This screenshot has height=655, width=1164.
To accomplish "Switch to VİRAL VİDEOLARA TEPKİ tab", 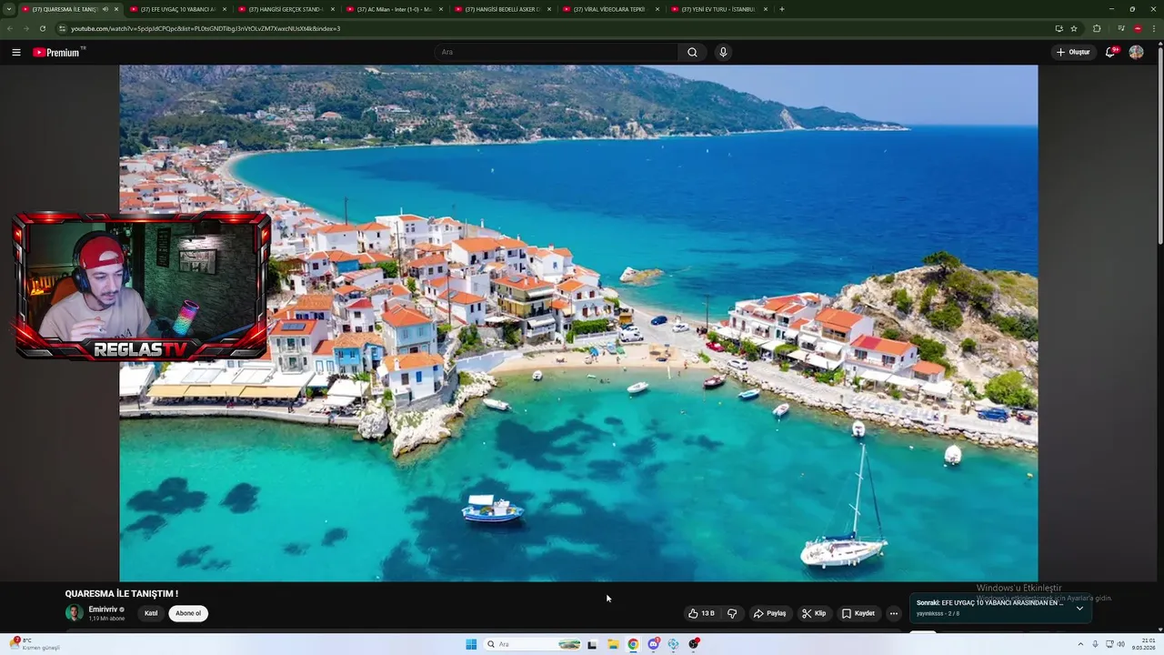I will click(610, 9).
